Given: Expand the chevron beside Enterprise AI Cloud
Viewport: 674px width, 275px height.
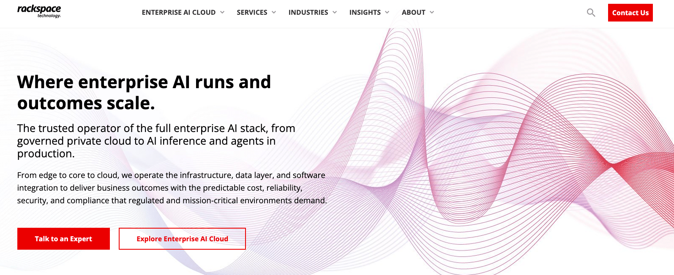Looking at the screenshot, I should pos(222,12).
